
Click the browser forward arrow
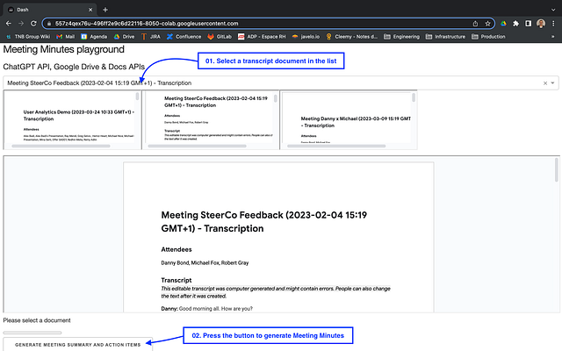click(21, 24)
